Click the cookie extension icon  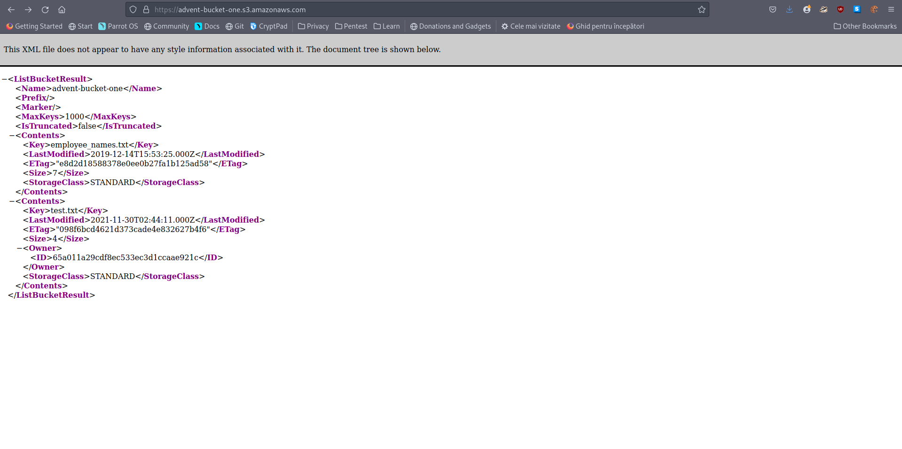point(874,9)
